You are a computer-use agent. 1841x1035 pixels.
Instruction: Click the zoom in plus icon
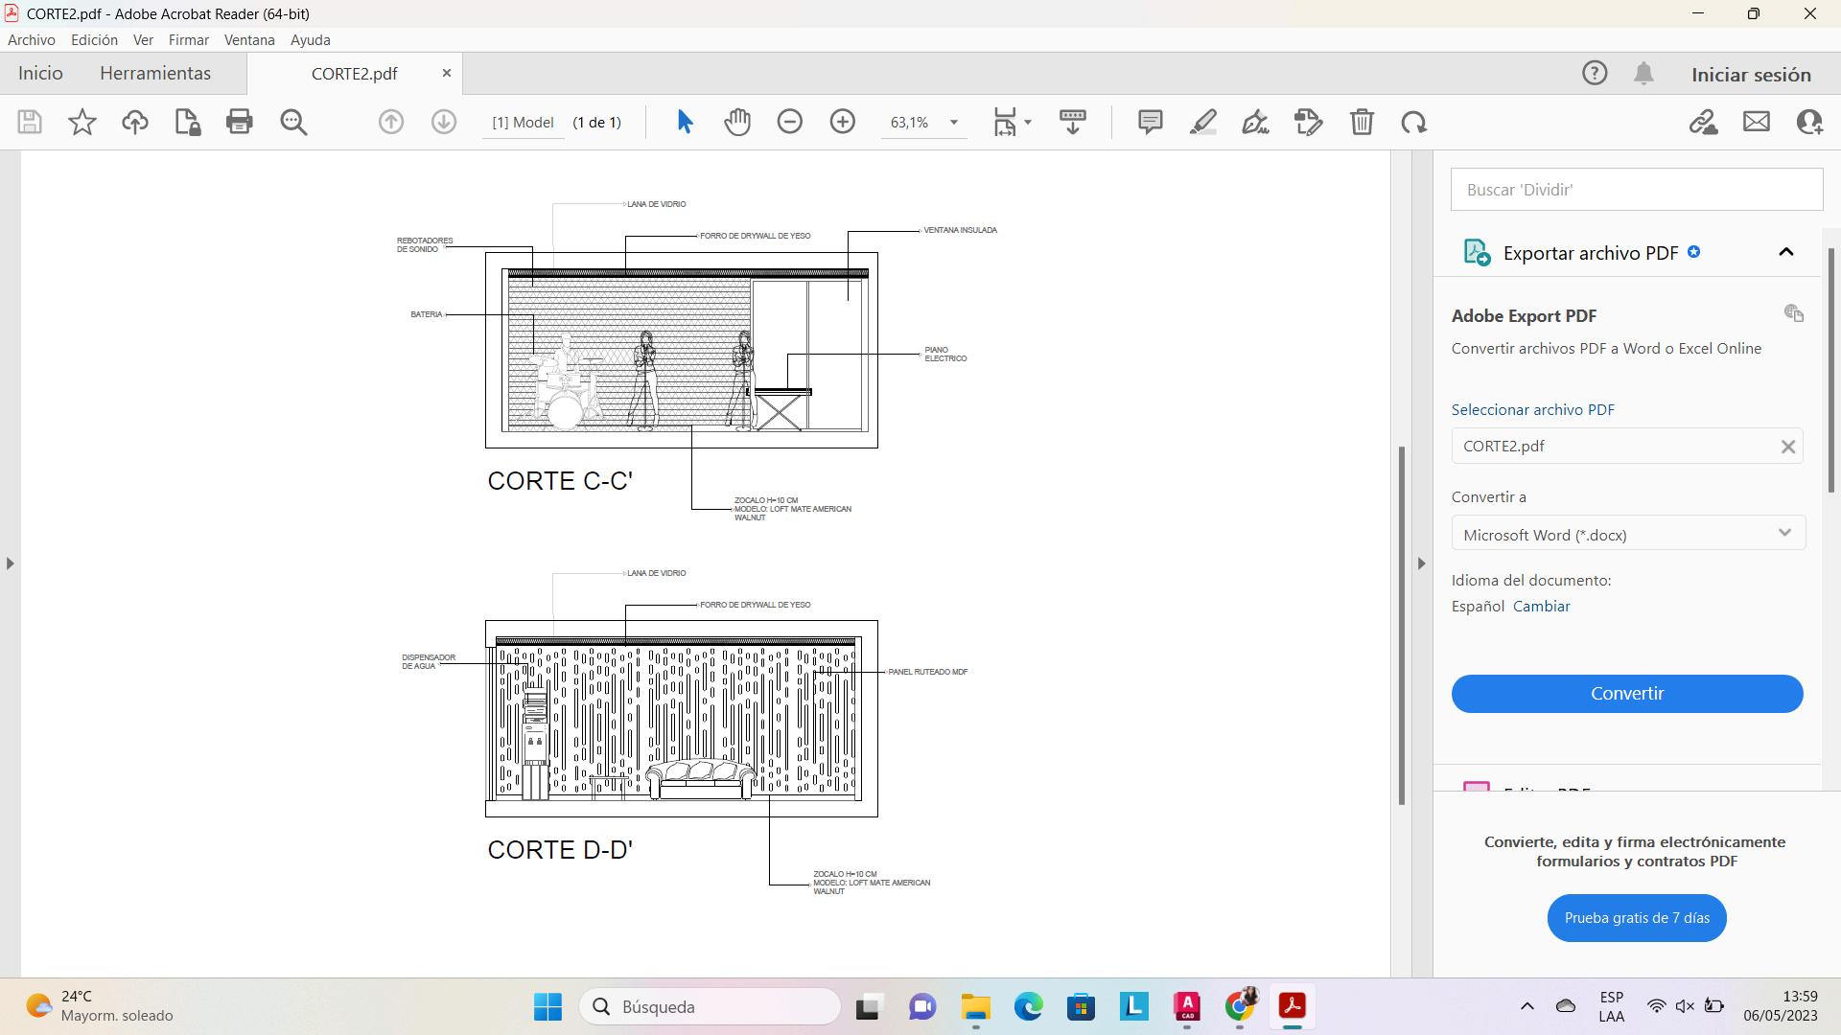click(x=843, y=122)
